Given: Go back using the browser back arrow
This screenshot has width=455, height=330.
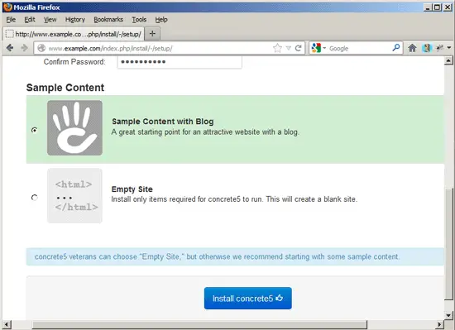Looking at the screenshot, I should click(x=10, y=48).
